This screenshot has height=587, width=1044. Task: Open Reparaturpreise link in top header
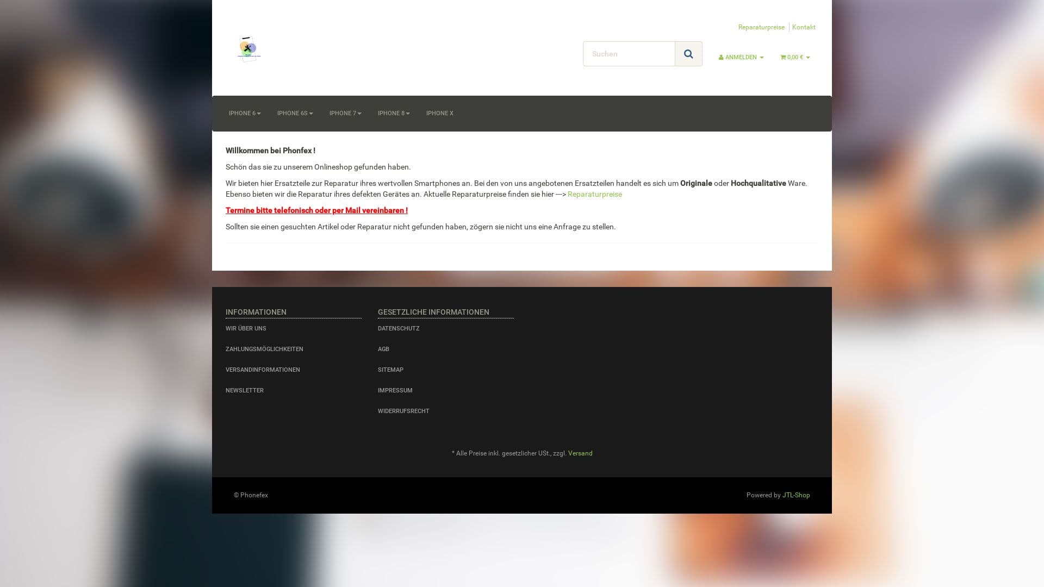[761, 27]
